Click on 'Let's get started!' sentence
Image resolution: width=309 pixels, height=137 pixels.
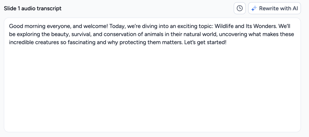point(205,43)
